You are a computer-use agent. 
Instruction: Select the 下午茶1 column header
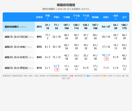click(76, 17)
